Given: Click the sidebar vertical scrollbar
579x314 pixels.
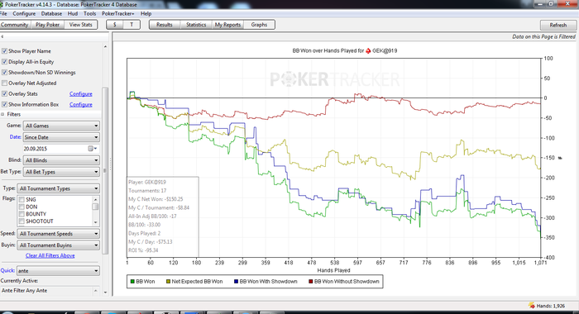Looking at the screenshot, I should [105, 170].
